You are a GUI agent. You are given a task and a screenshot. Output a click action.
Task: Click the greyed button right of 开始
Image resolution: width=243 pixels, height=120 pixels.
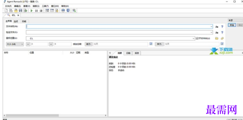pos(240,25)
